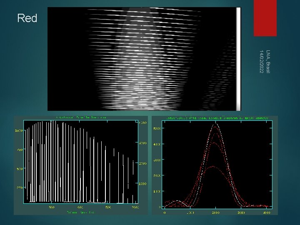Click the "Red" slide title

click(27, 18)
